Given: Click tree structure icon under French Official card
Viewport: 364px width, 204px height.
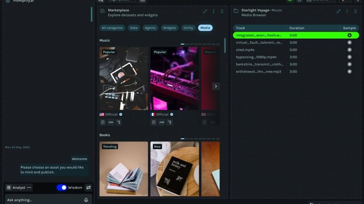Looking at the screenshot, I should tap(169, 122).
